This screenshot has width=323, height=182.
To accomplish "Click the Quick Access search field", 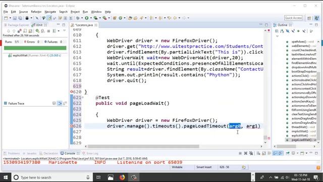I will pos(293,18).
